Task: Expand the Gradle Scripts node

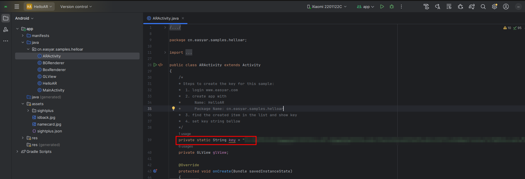Action: (x=17, y=151)
